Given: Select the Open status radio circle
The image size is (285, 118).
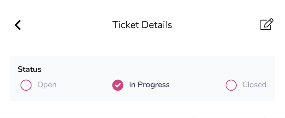Looking at the screenshot, I should coord(26,85).
